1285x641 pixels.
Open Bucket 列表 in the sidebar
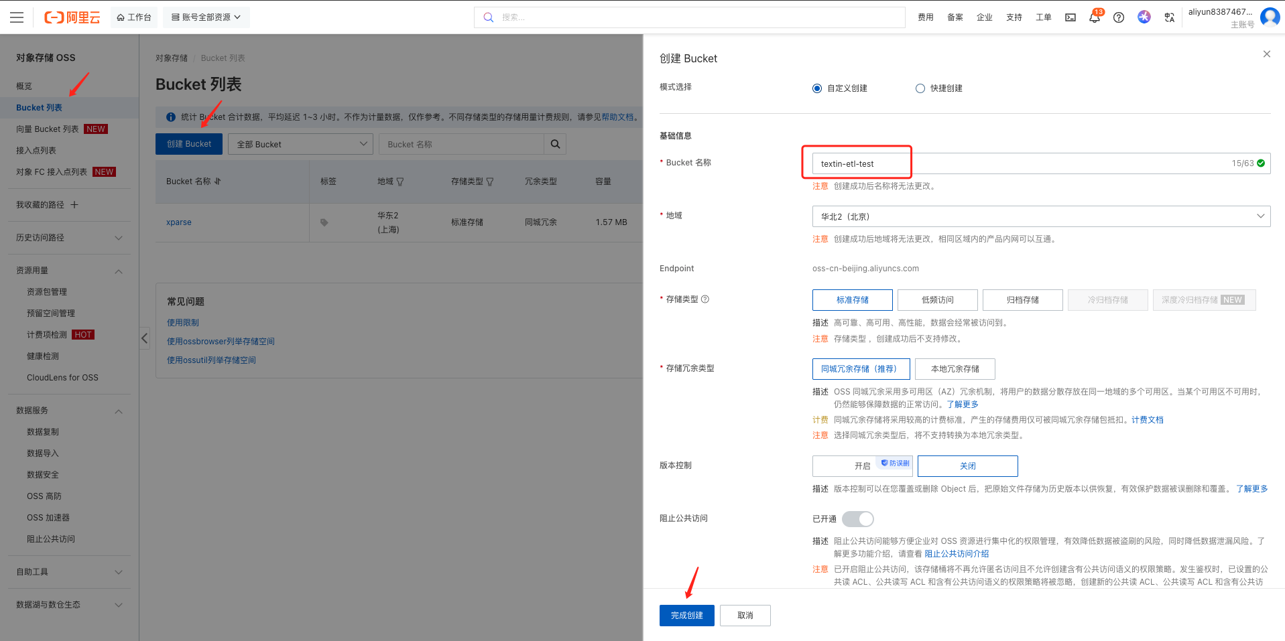[39, 108]
